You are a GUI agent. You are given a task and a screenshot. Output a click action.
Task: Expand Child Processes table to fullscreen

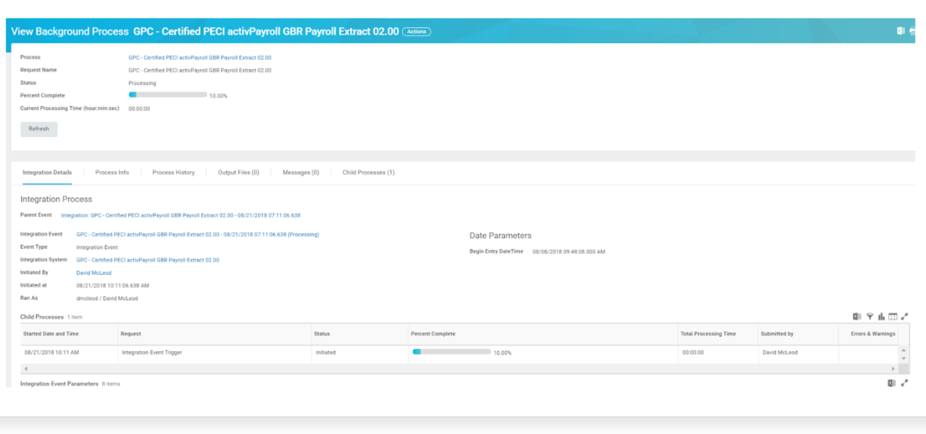pos(906,316)
